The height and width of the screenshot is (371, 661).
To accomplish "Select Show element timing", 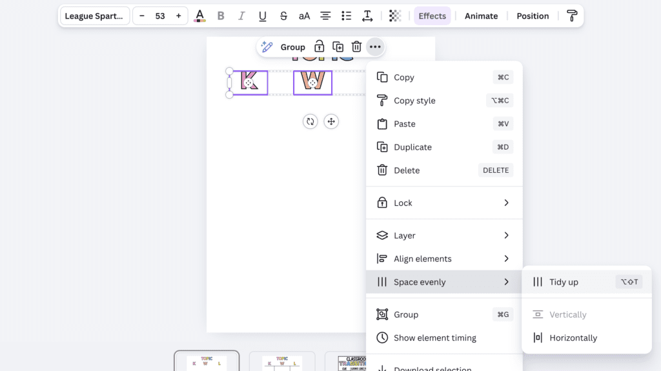I will pos(444,337).
